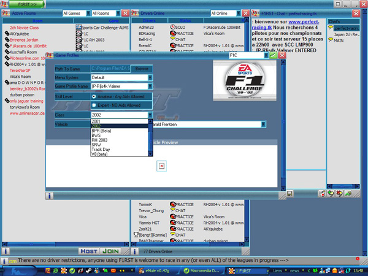
Task: Click Browse for Path To Game
Action: click(142, 69)
